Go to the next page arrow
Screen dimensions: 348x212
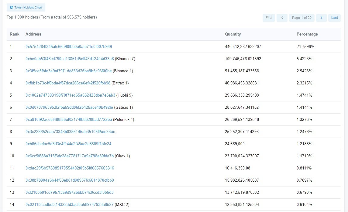coord(321,18)
